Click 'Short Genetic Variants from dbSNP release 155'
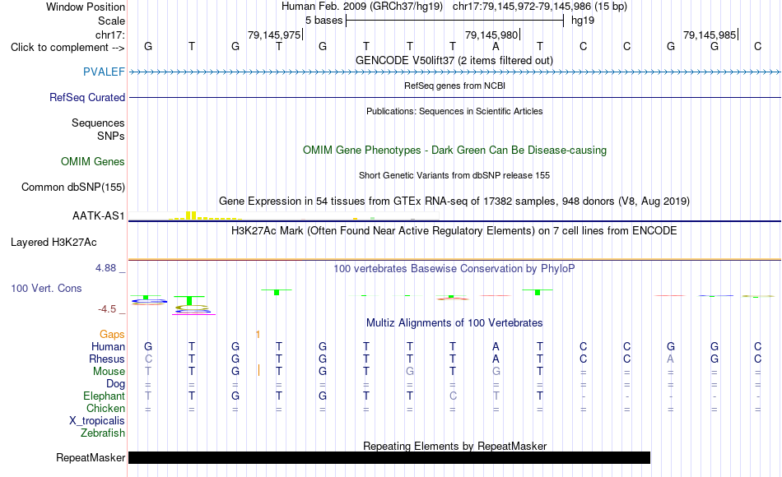 click(x=454, y=175)
